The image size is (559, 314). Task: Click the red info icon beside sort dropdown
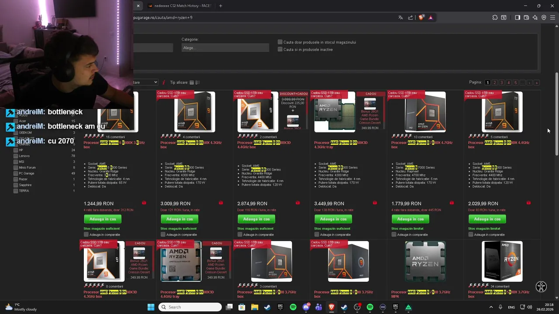point(164,82)
